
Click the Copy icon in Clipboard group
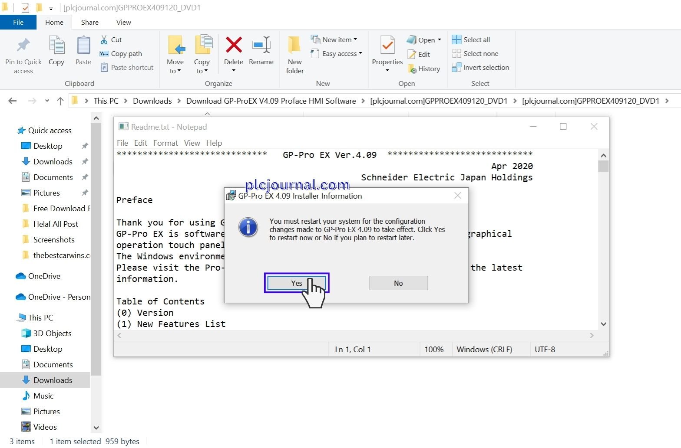(56, 45)
